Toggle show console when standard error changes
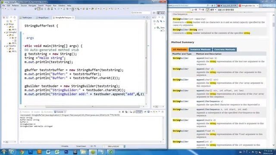Screen dimensions: 276x155 tap(141, 112)
